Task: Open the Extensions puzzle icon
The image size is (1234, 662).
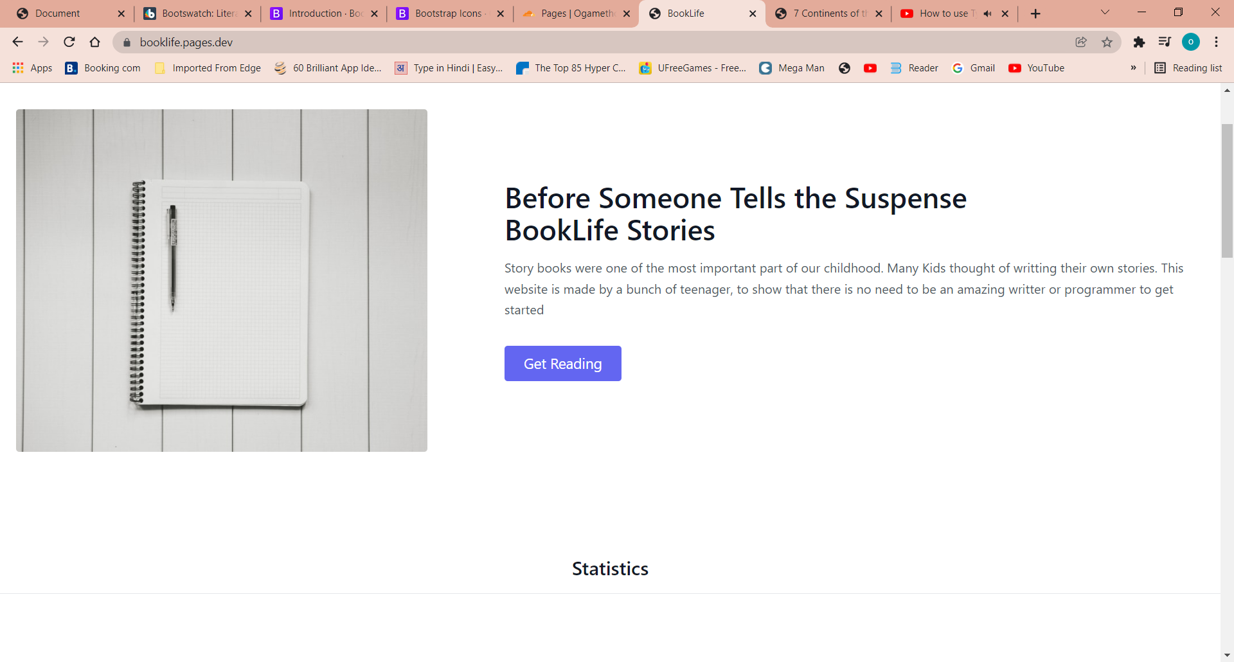Action: tap(1140, 42)
